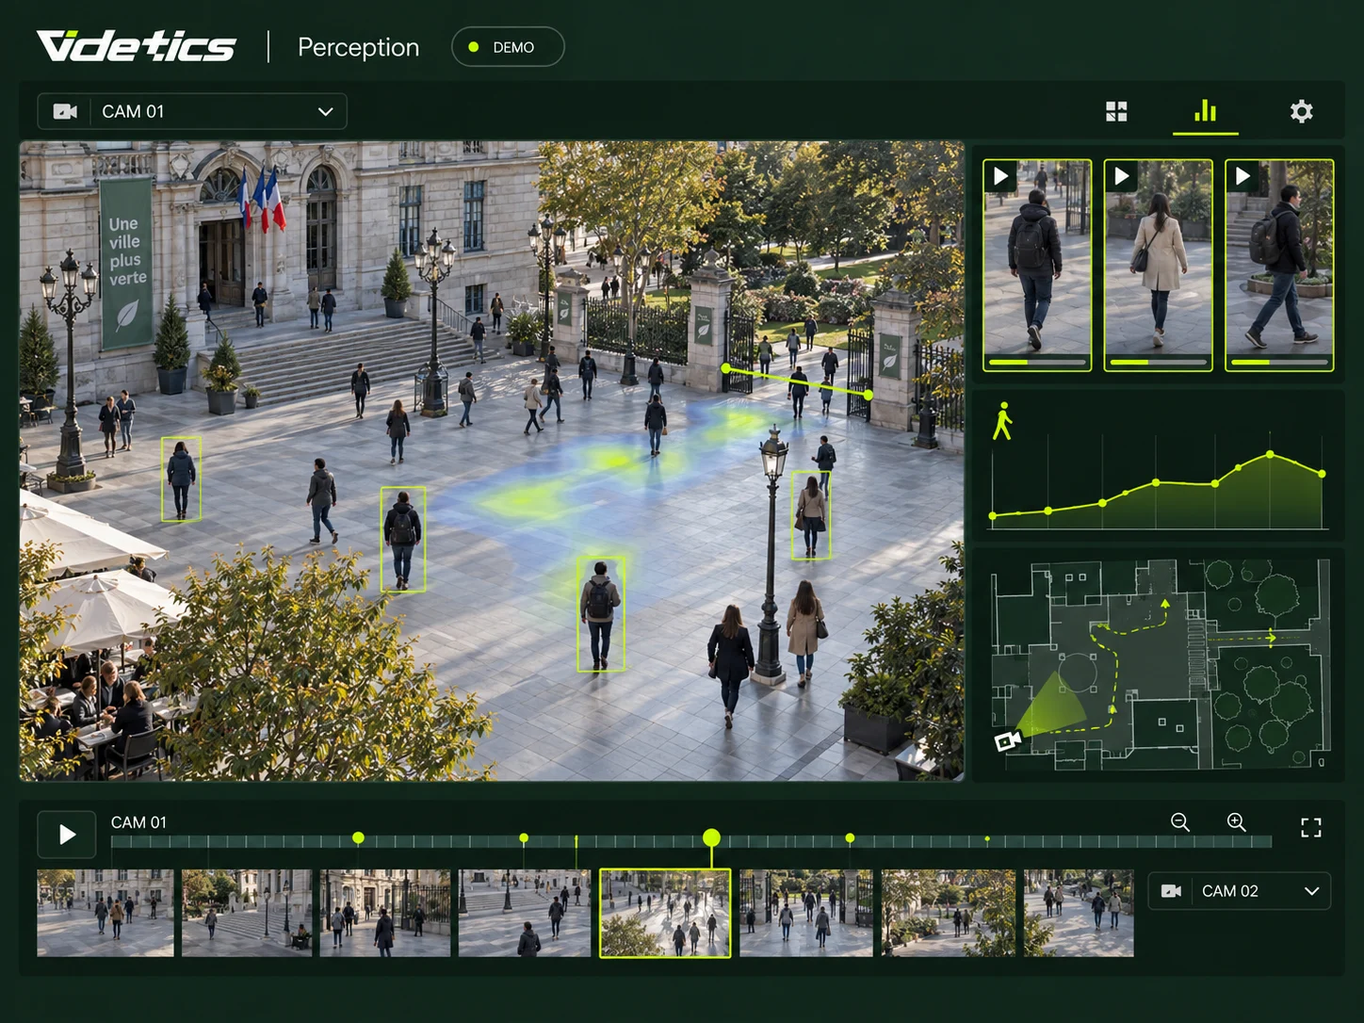Image resolution: width=1364 pixels, height=1023 pixels.
Task: Open settings with the gear icon
Action: point(1301,112)
